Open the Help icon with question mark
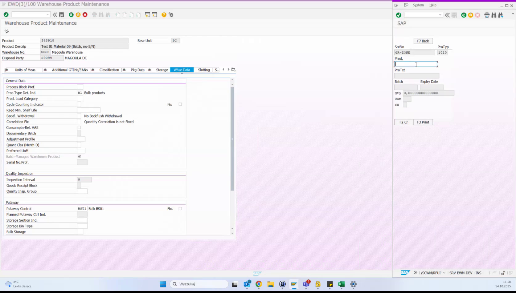This screenshot has width=516, height=293. point(164,14)
